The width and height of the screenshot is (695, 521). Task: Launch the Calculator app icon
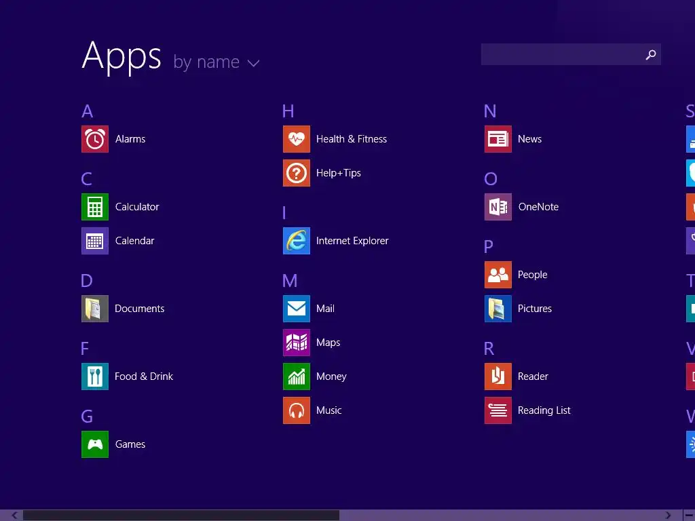tap(95, 207)
